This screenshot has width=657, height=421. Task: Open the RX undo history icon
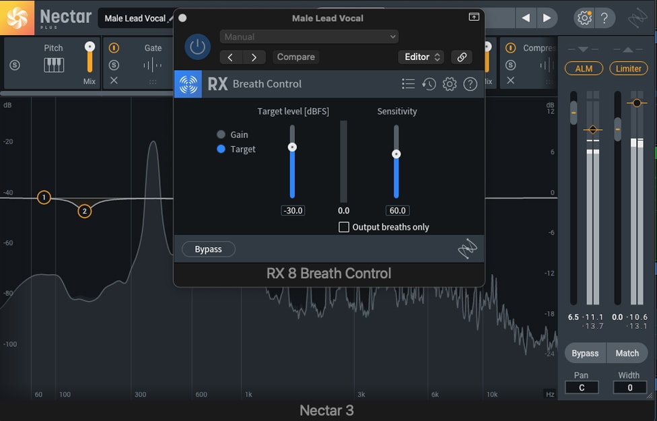[x=429, y=84]
